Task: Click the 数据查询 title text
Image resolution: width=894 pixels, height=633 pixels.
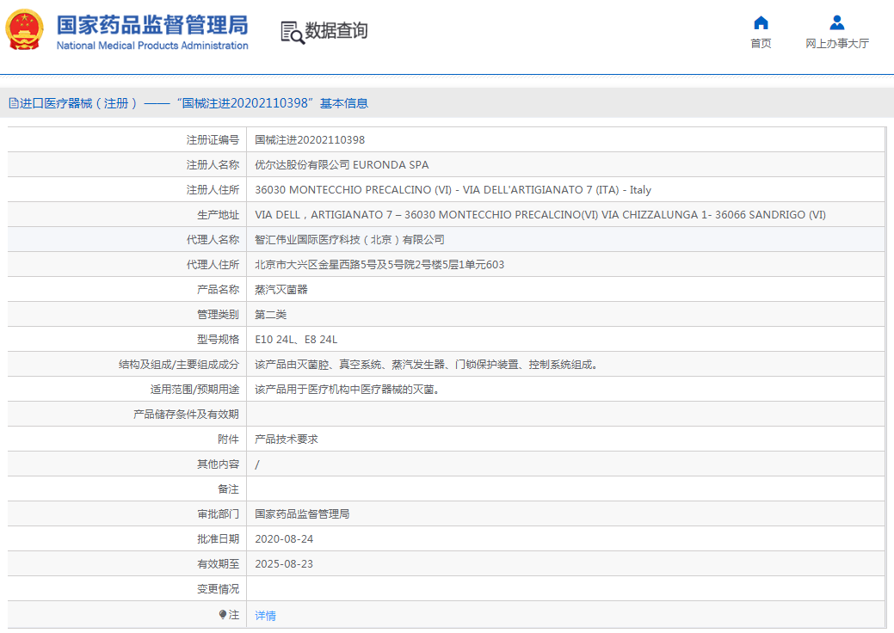Action: click(336, 31)
